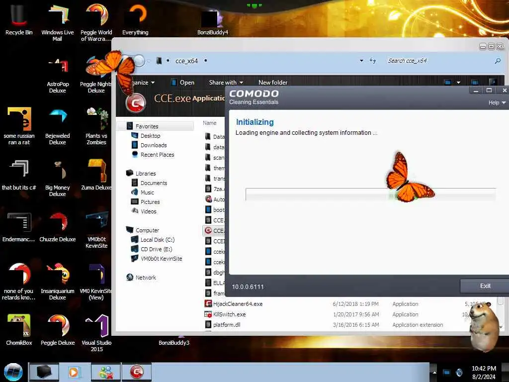Select platform.dll in file list
The image size is (509, 382).
point(227,324)
